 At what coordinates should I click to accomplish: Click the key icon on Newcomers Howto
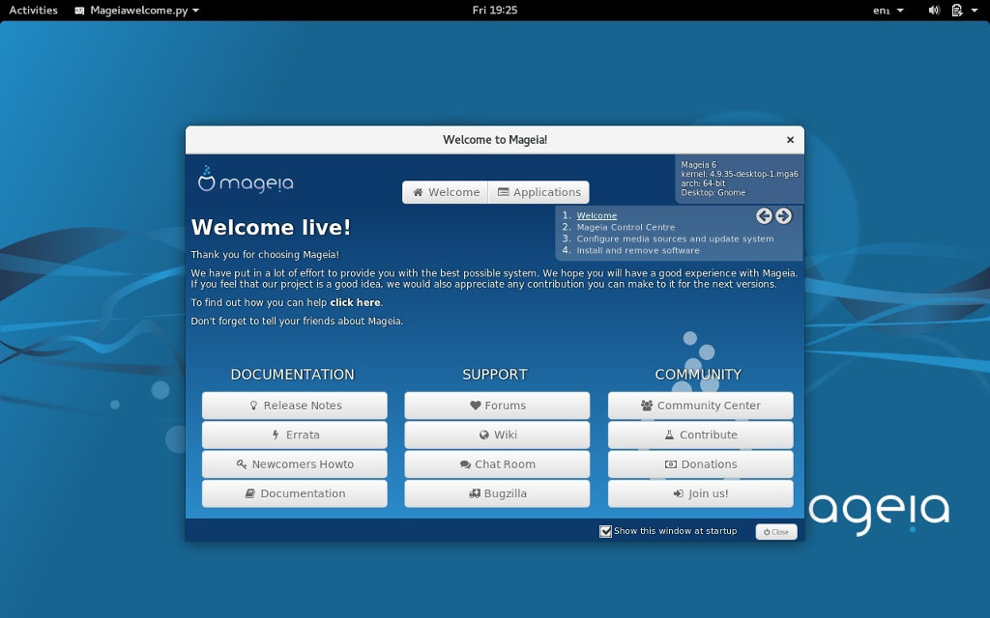click(241, 464)
